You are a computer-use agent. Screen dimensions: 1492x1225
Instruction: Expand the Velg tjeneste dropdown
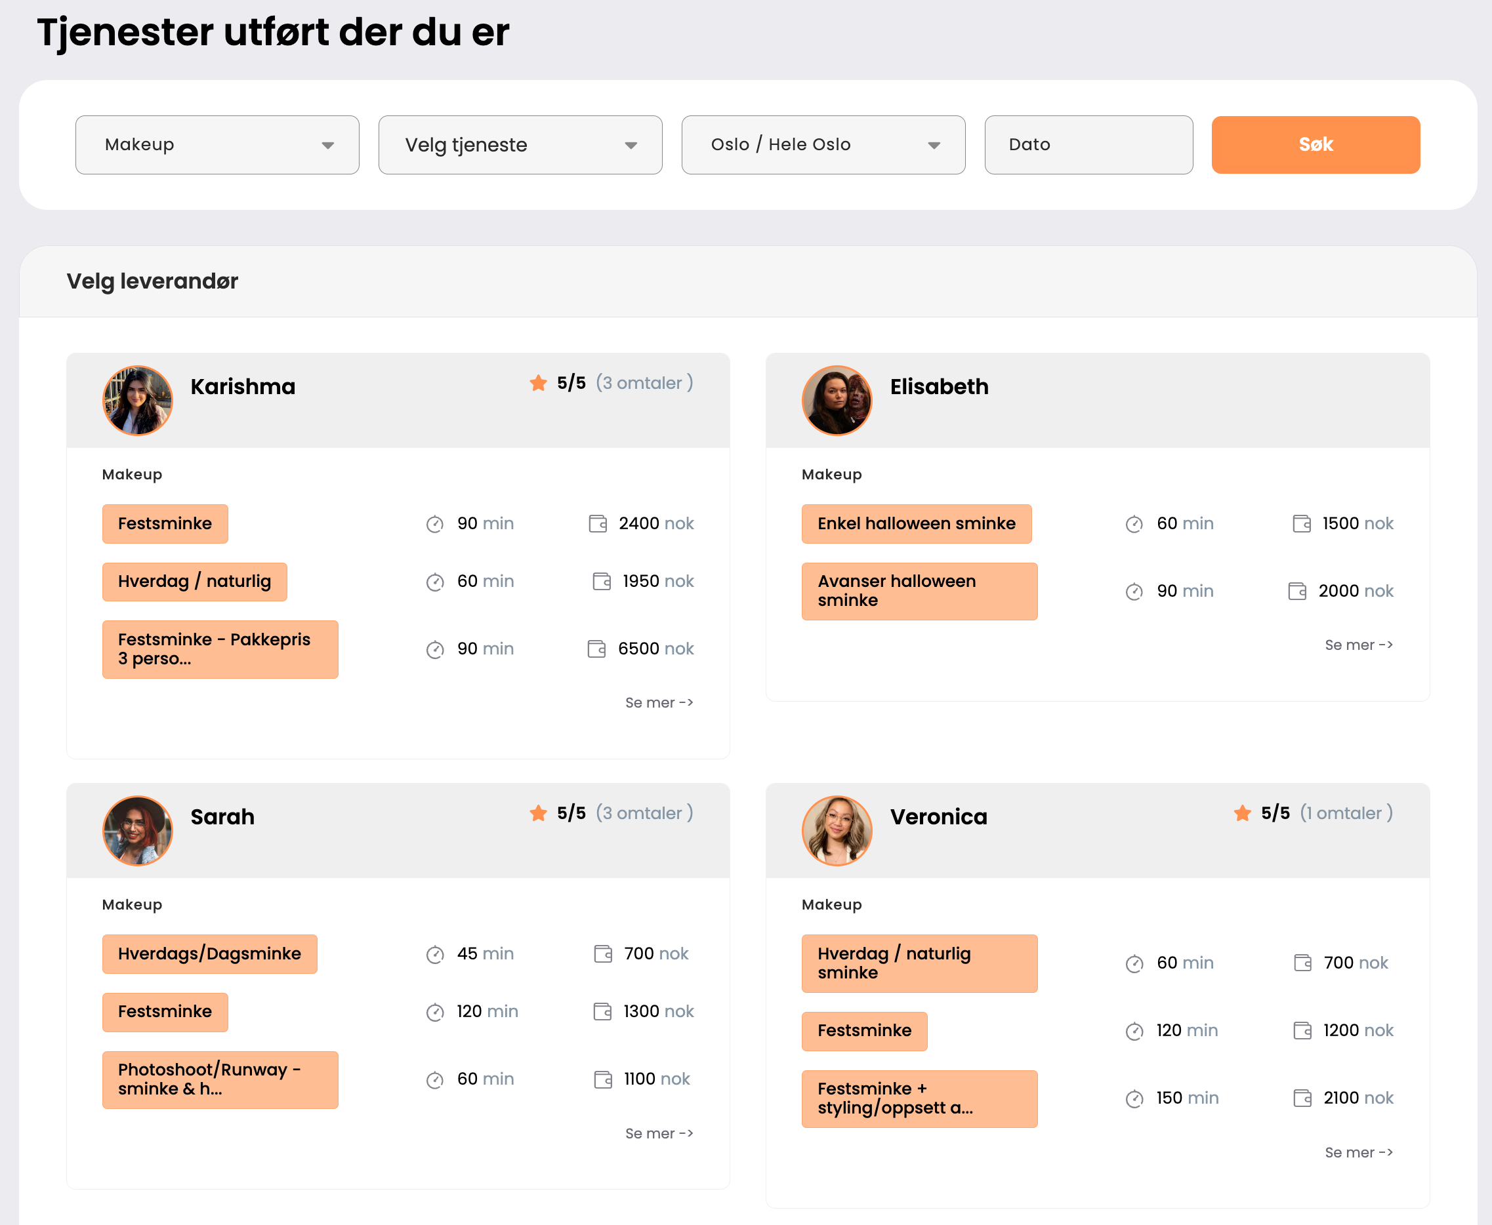520,145
